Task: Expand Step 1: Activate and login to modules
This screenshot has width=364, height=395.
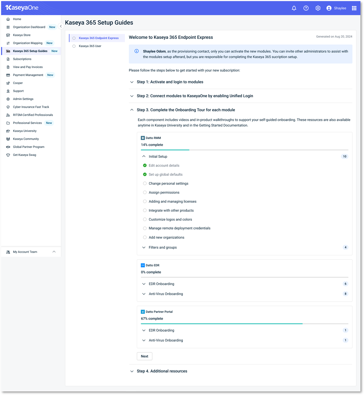Action: pyautogui.click(x=132, y=82)
